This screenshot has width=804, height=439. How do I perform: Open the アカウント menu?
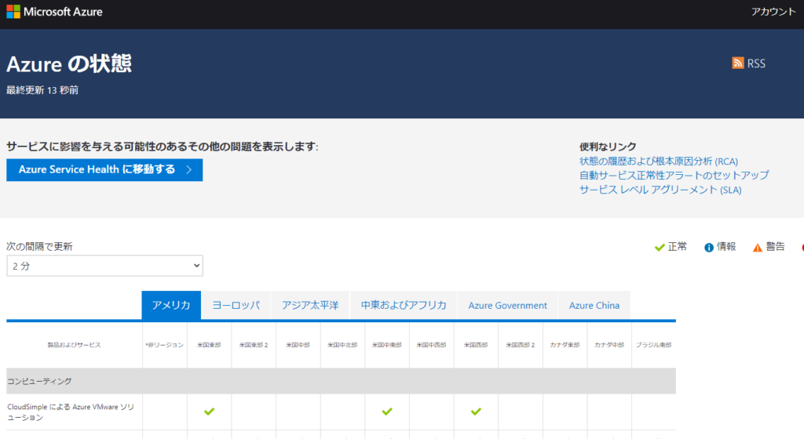click(773, 12)
